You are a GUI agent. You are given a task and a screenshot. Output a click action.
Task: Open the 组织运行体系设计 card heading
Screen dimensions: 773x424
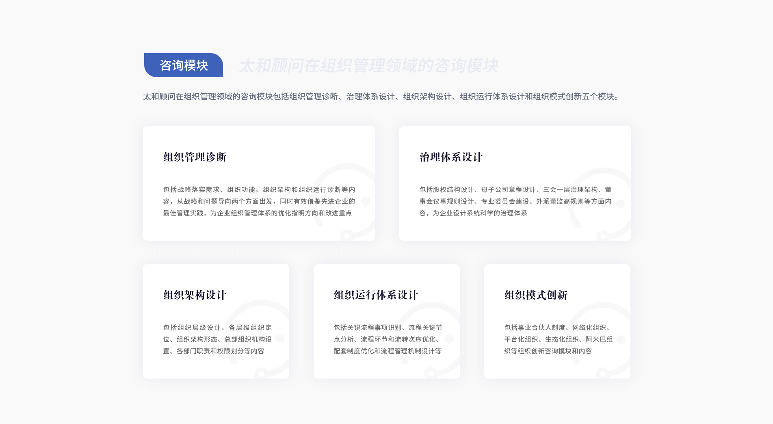tap(376, 295)
